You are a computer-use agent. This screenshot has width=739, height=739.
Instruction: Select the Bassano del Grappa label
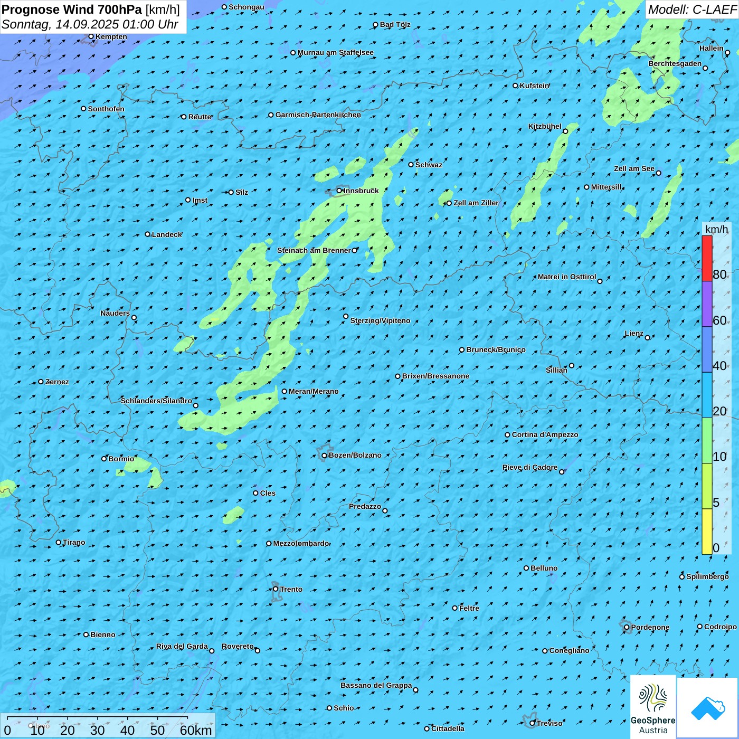coord(376,685)
